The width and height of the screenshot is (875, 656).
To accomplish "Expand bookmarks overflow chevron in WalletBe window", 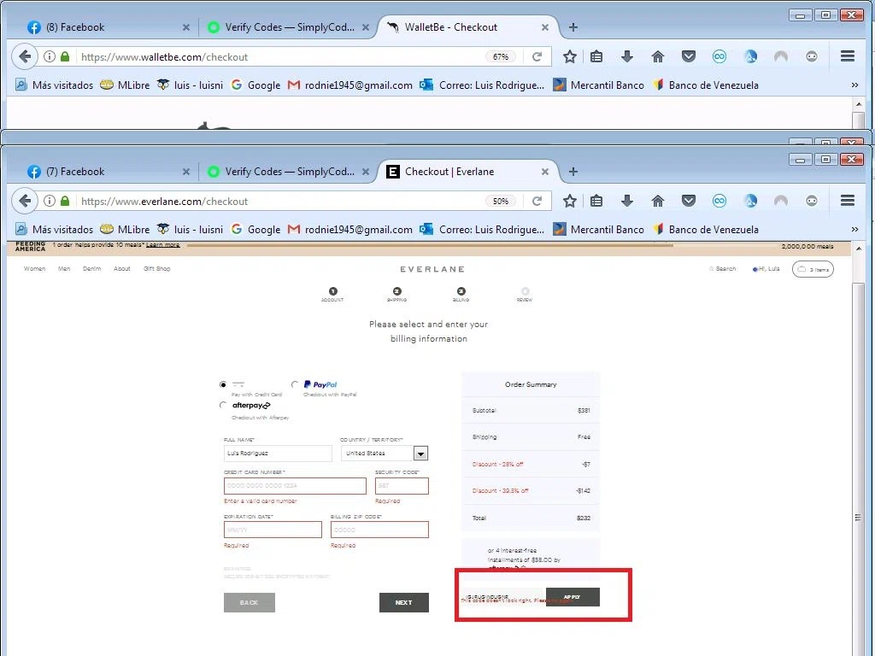I will pos(854,85).
